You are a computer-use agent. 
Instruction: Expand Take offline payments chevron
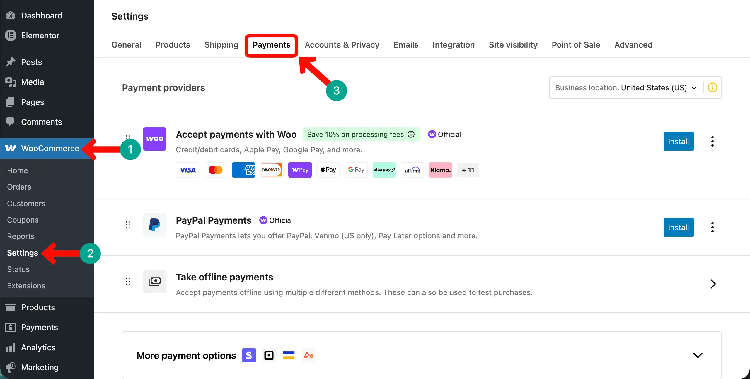[713, 284]
